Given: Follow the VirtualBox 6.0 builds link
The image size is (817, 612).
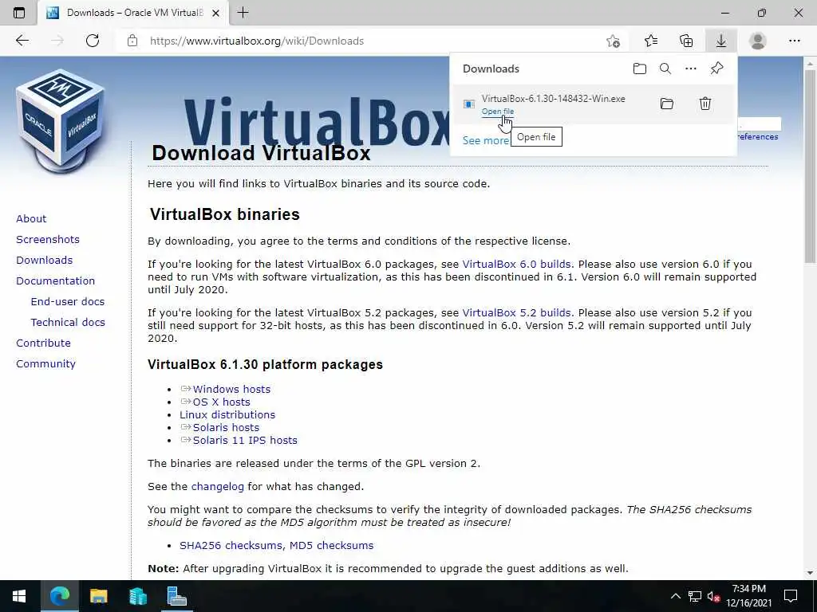Looking at the screenshot, I should pos(516,264).
